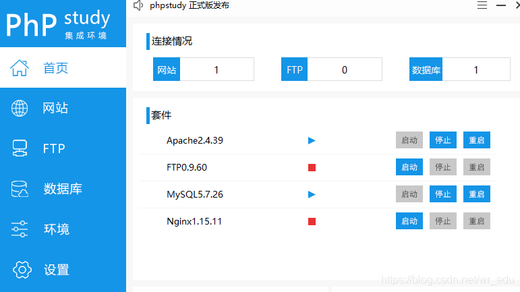The height and width of the screenshot is (292, 520).
Task: Click 启动 for MySQL5.7.26
Action: point(409,194)
